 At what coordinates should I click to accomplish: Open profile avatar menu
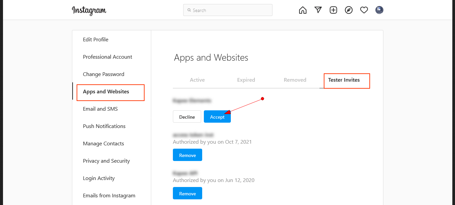[379, 10]
